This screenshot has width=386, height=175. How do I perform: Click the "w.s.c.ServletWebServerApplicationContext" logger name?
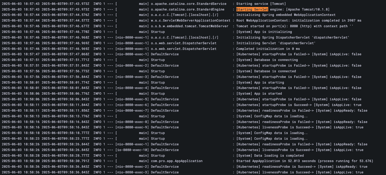coord(190,20)
